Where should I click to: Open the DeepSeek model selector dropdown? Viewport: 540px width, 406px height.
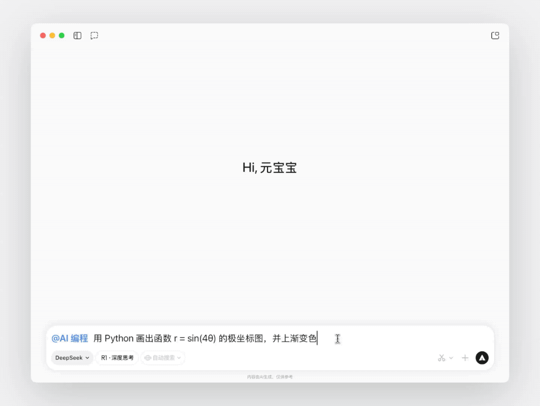coord(72,357)
